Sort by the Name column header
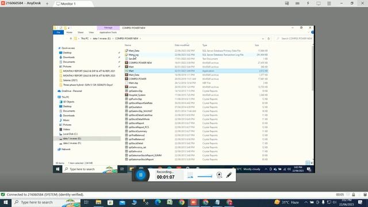Screen dimensions: 368x207 coord(128,45)
